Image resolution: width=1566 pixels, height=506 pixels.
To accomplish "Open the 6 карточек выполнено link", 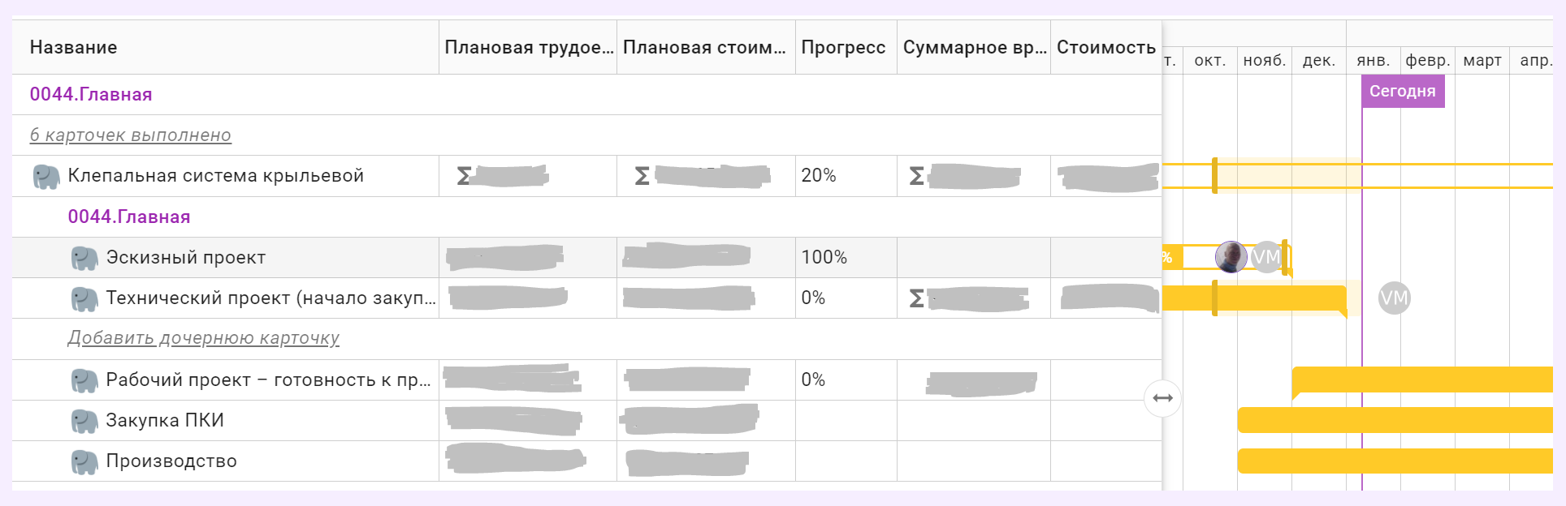I will tap(131, 135).
